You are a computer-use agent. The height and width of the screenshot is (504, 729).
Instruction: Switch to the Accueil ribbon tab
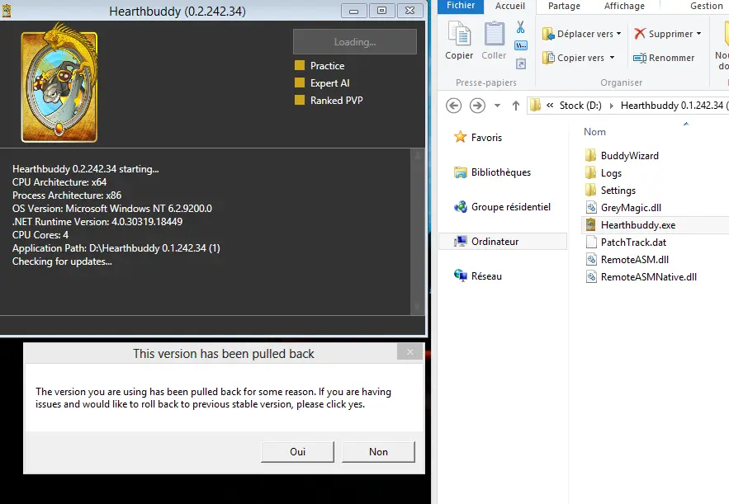point(510,6)
